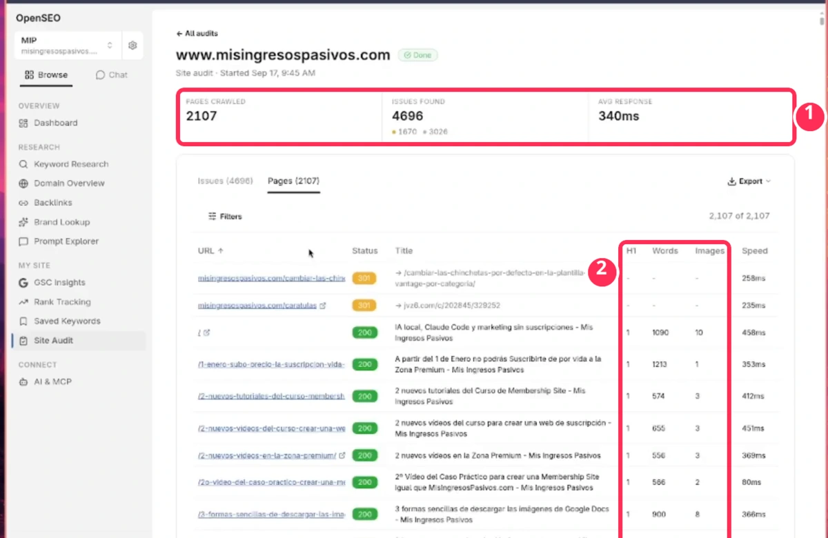Open project settings gear icon
The width and height of the screenshot is (828, 538).
coord(132,45)
